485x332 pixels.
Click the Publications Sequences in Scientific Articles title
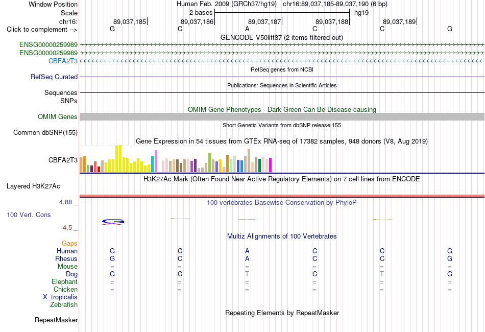[x=282, y=85]
